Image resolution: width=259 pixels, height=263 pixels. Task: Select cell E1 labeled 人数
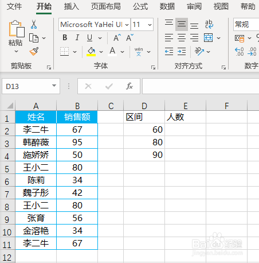click(x=185, y=117)
